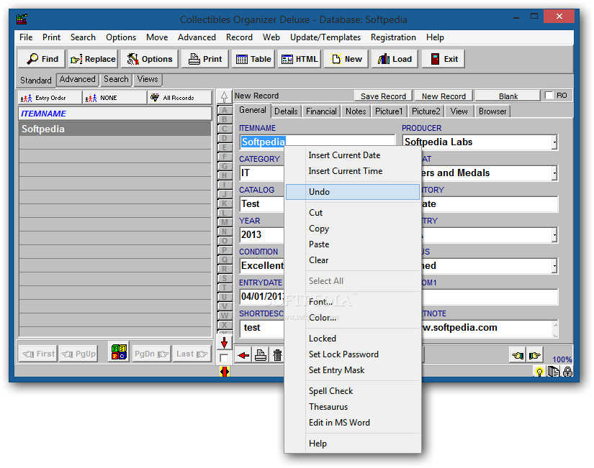The height and width of the screenshot is (468, 594).
Task: Click the yellow light bulb icon
Action: coord(539,372)
